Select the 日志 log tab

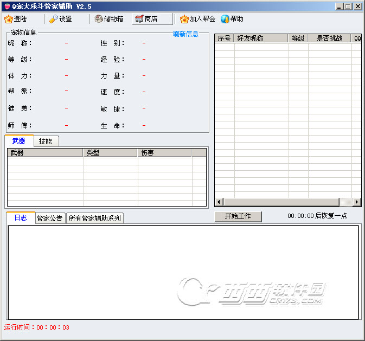pos(21,217)
